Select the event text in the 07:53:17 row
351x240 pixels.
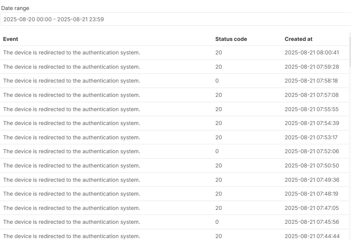[x=72, y=137]
